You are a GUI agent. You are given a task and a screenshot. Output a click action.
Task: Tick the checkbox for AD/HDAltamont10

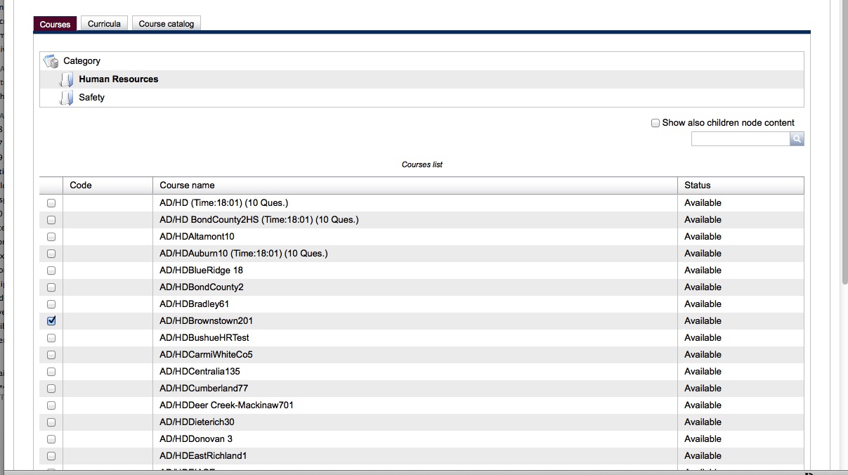(x=51, y=237)
